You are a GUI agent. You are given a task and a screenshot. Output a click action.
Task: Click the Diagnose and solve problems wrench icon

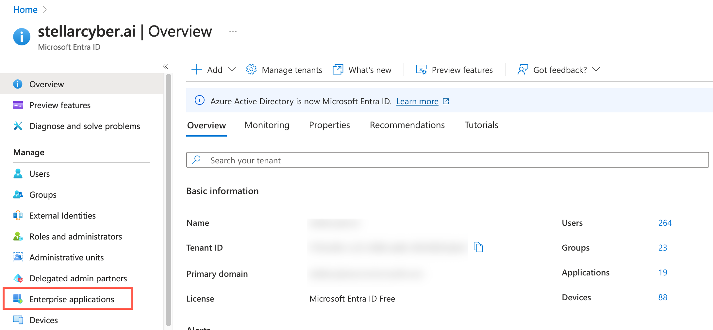(18, 126)
